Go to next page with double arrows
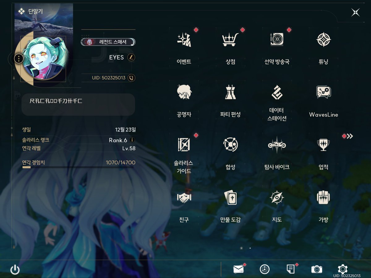The image size is (371, 278). (350, 136)
